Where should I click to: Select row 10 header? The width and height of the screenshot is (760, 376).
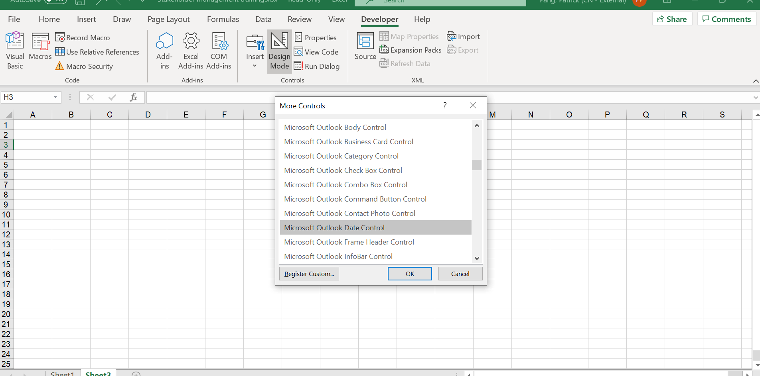6,214
